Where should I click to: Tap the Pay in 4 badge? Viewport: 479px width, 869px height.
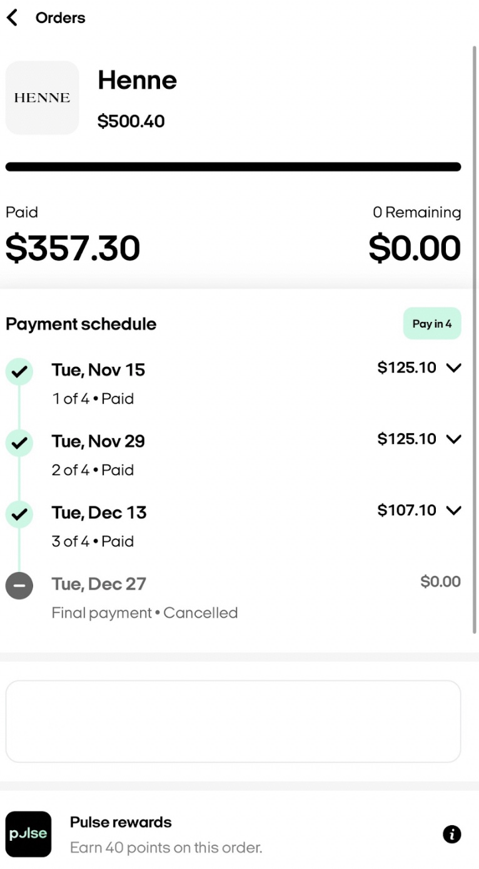tap(431, 324)
